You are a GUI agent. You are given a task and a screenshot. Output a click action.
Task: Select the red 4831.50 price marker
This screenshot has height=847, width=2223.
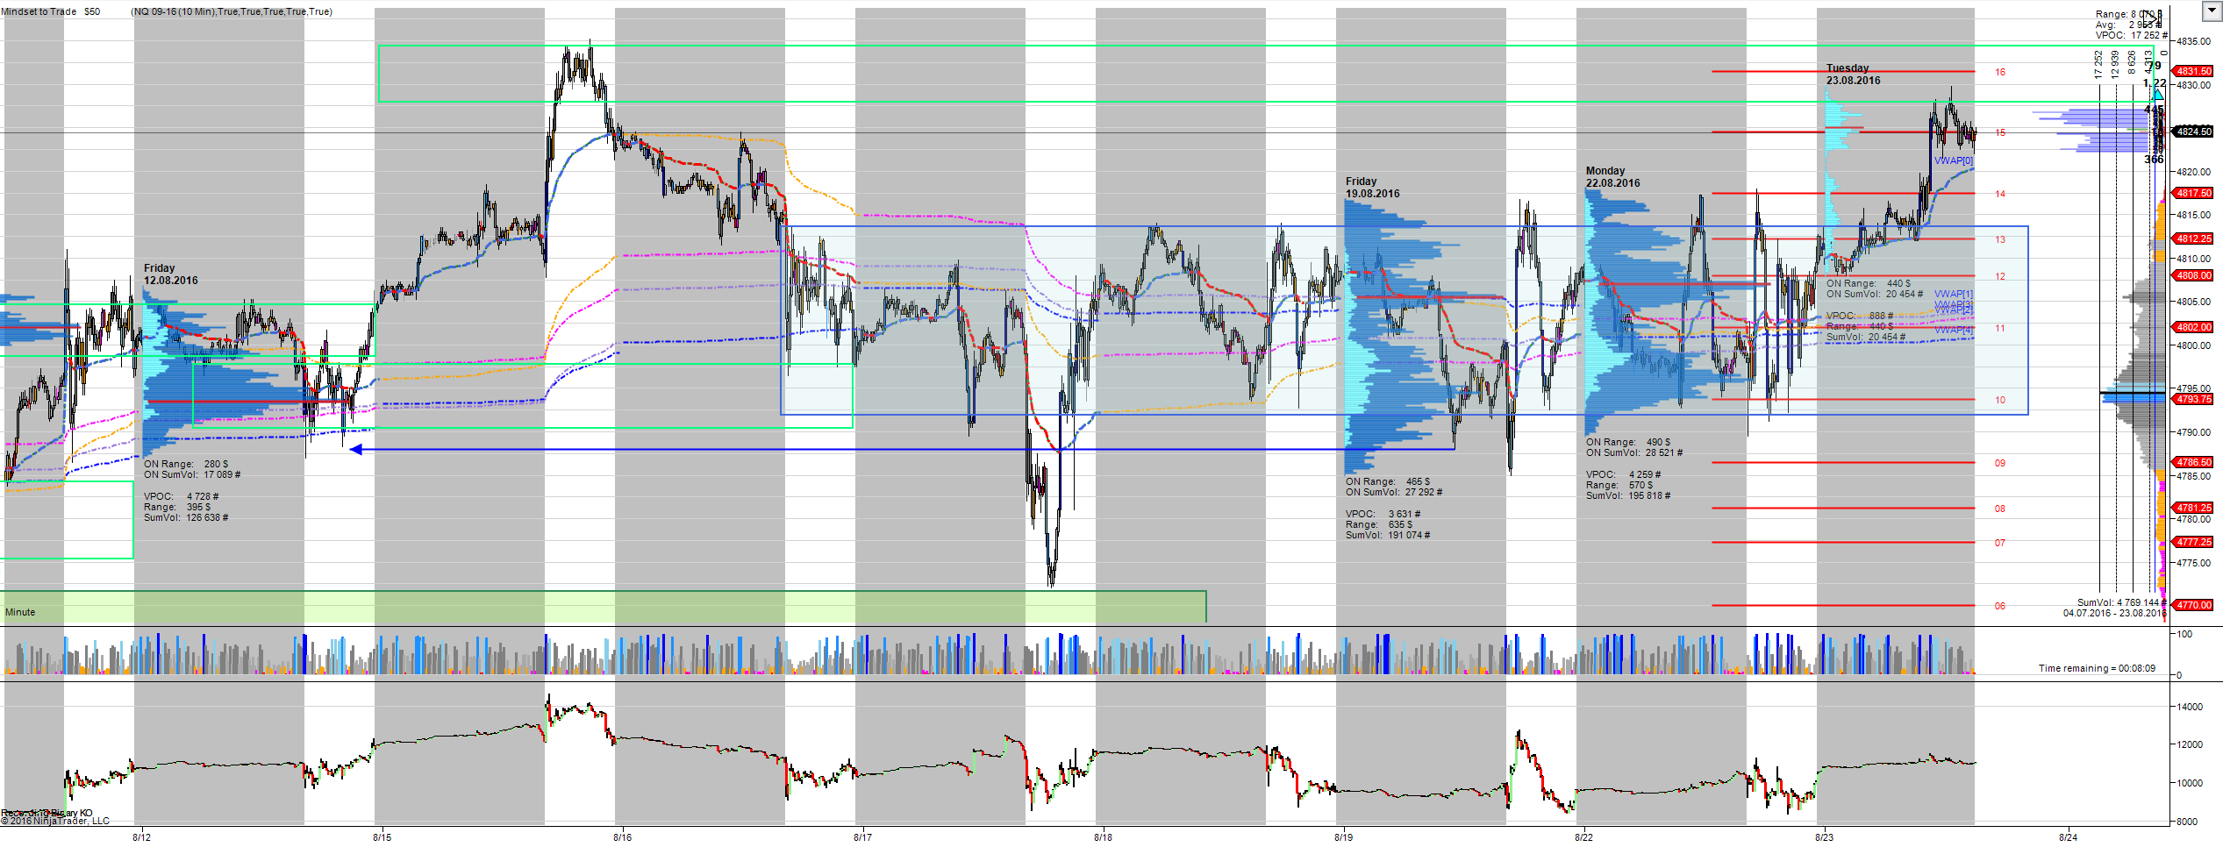[x=2192, y=71]
